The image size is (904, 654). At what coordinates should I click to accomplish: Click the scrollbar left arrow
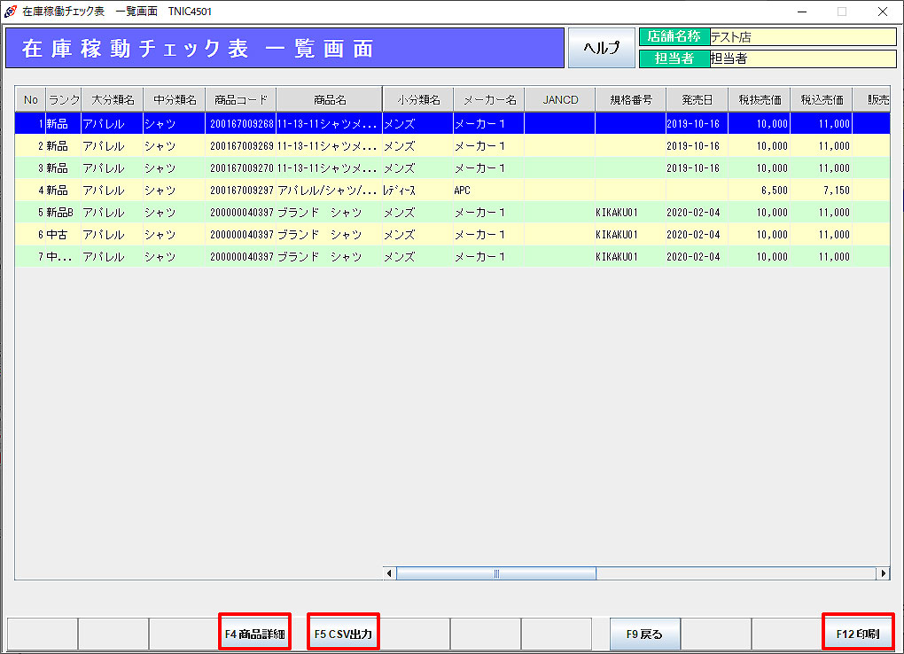(390, 574)
